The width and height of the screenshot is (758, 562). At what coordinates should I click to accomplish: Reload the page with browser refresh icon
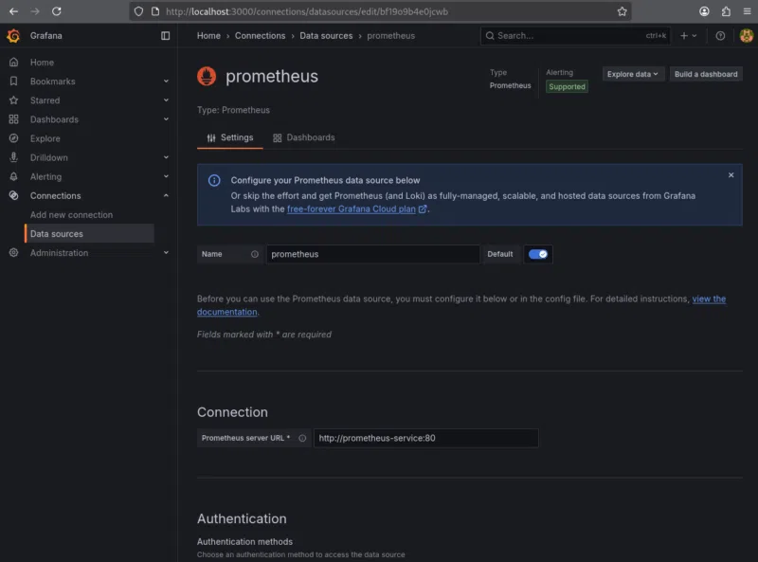[57, 11]
